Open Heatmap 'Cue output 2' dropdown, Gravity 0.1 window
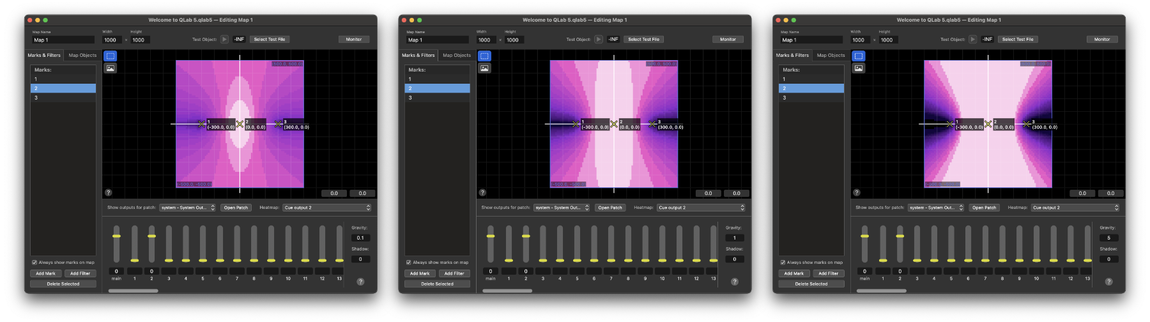 327,208
